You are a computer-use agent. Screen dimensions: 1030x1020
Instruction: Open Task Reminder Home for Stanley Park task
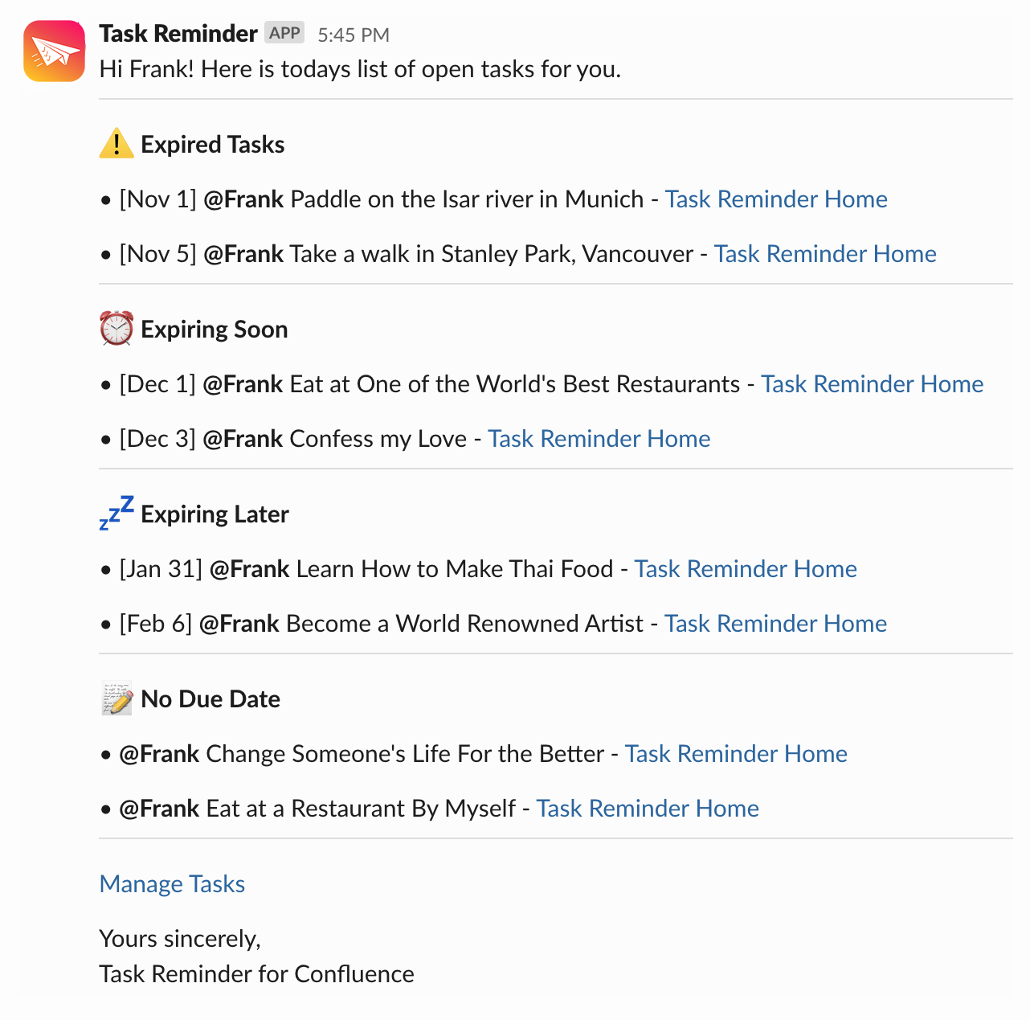click(825, 253)
